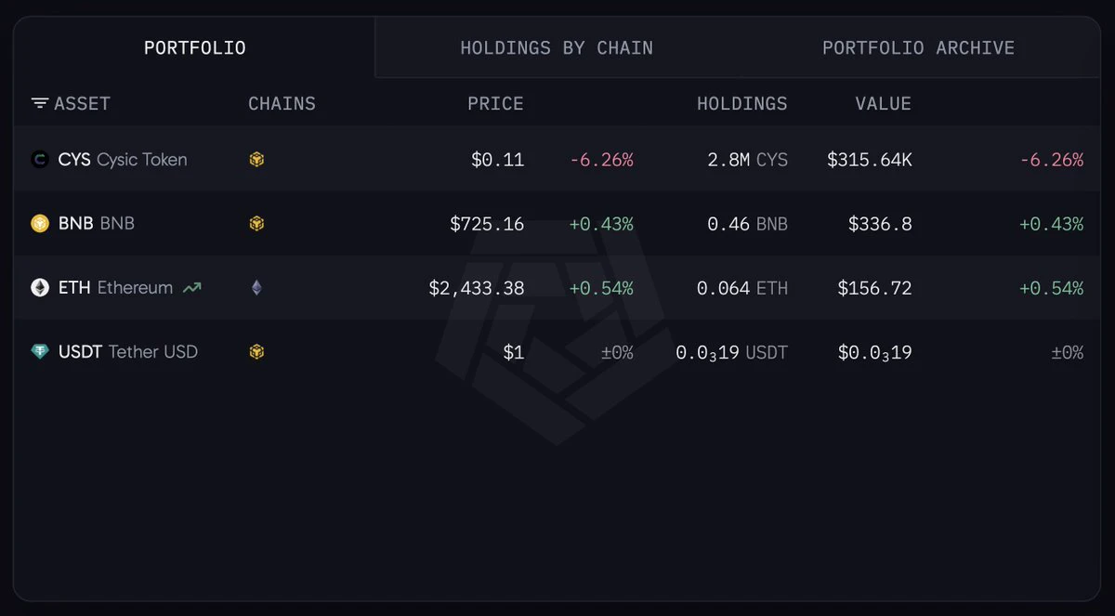Sort by the HOLDINGS column header

(x=741, y=104)
